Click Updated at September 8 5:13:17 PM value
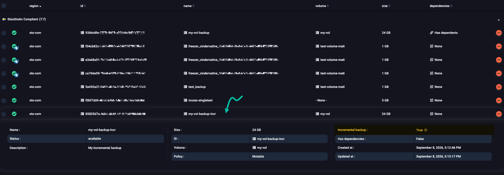 (438, 156)
